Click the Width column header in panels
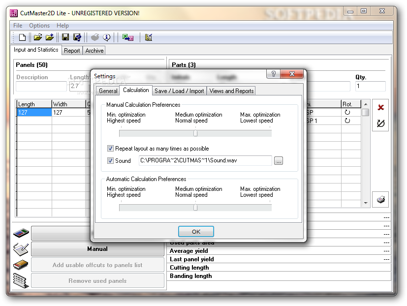The width and height of the screenshot is (407, 306). click(69, 104)
